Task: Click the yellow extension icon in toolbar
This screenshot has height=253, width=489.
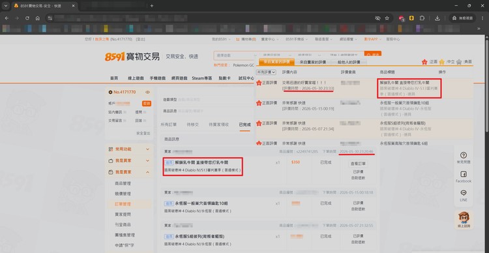Action: click(x=411, y=18)
